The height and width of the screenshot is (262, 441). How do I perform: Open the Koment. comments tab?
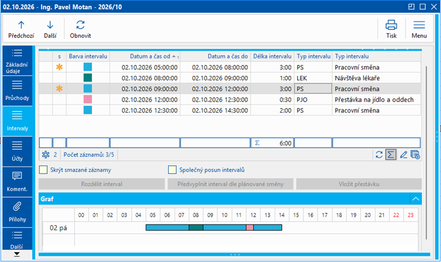coord(17,182)
